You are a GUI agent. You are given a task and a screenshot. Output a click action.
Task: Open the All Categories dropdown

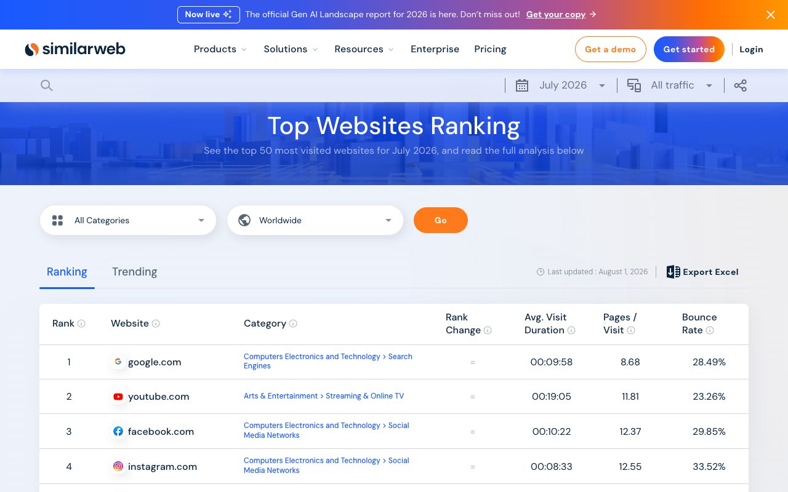click(128, 220)
